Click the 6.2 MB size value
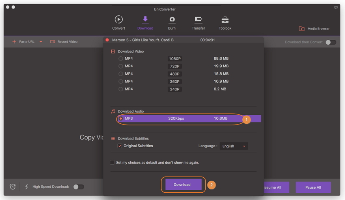 click(x=220, y=89)
